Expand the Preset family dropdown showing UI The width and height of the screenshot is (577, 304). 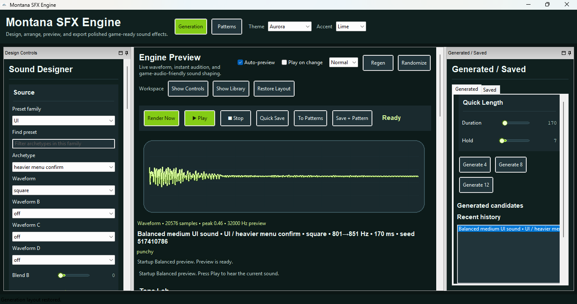point(63,121)
